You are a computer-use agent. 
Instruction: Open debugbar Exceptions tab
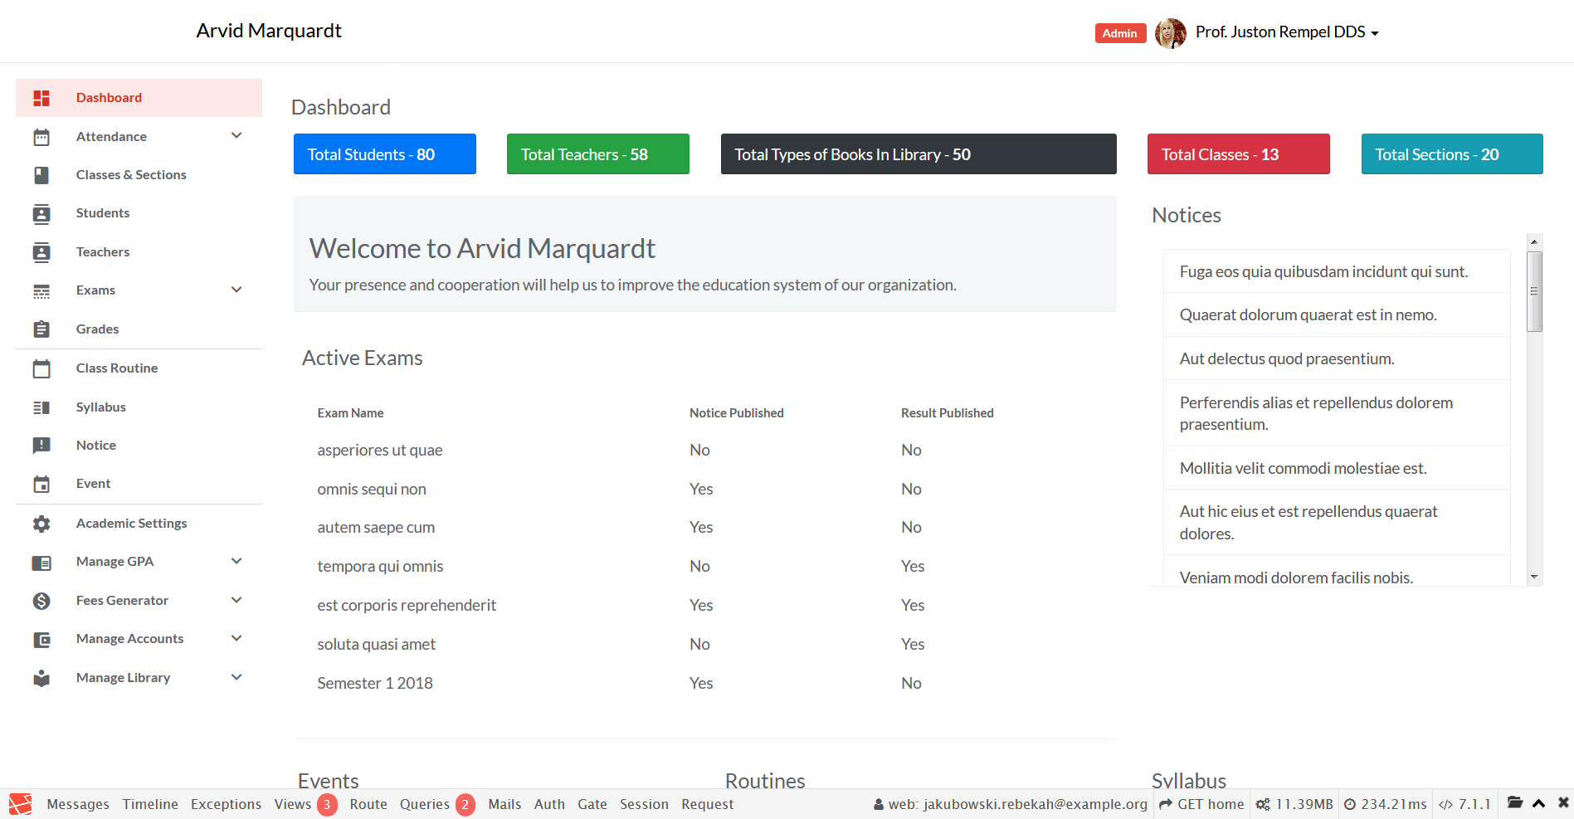point(226,804)
